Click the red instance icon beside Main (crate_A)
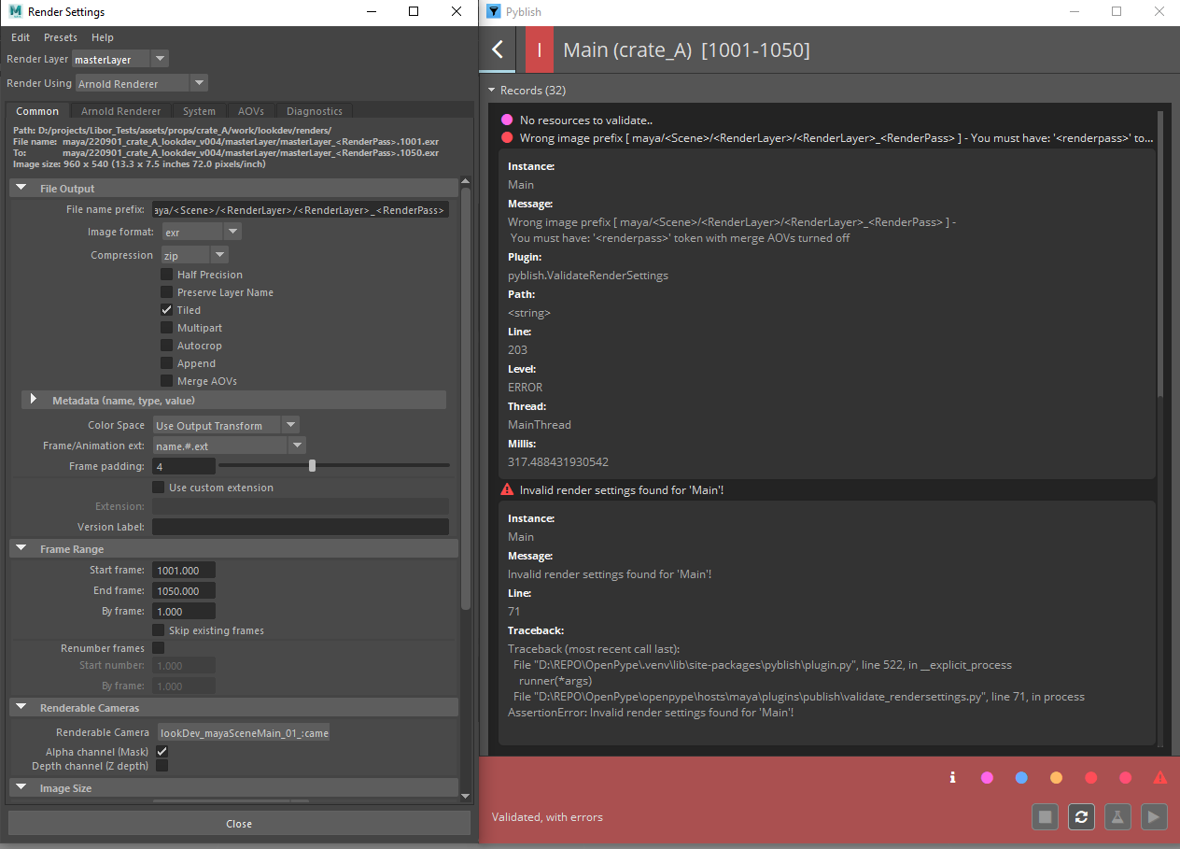This screenshot has width=1180, height=849. pyautogui.click(x=540, y=50)
